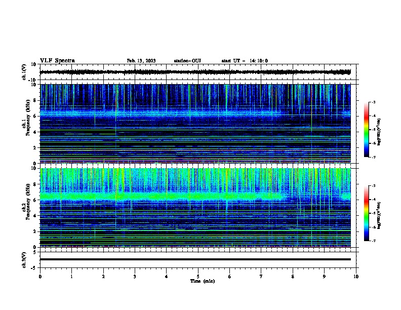The height and width of the screenshot is (310, 401).
Task: Click the time axis tick label '7'
Action: pyautogui.click(x=261, y=277)
